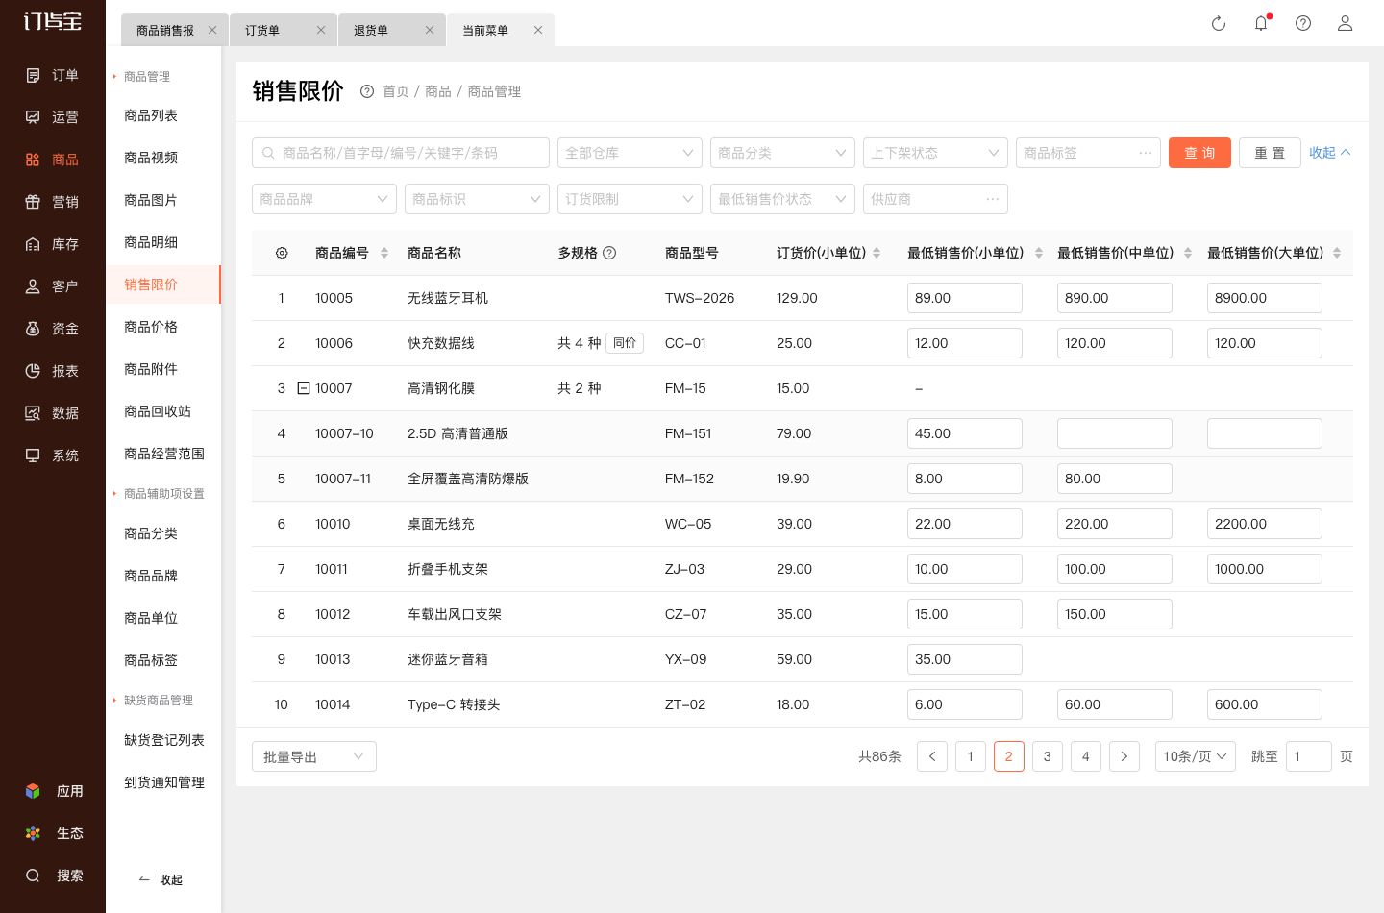Viewport: 1384px width, 913px height.
Task: Open 上下架状态 dropdown
Action: [x=935, y=153]
